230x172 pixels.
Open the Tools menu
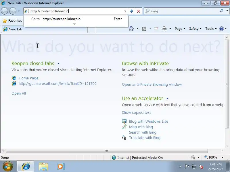[x=211, y=29]
